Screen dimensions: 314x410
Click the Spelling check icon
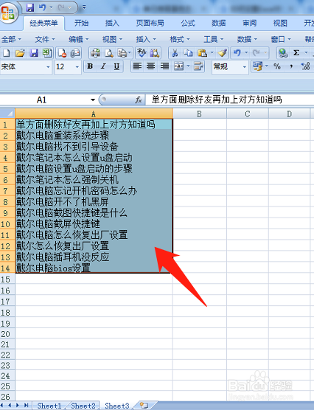click(142, 53)
